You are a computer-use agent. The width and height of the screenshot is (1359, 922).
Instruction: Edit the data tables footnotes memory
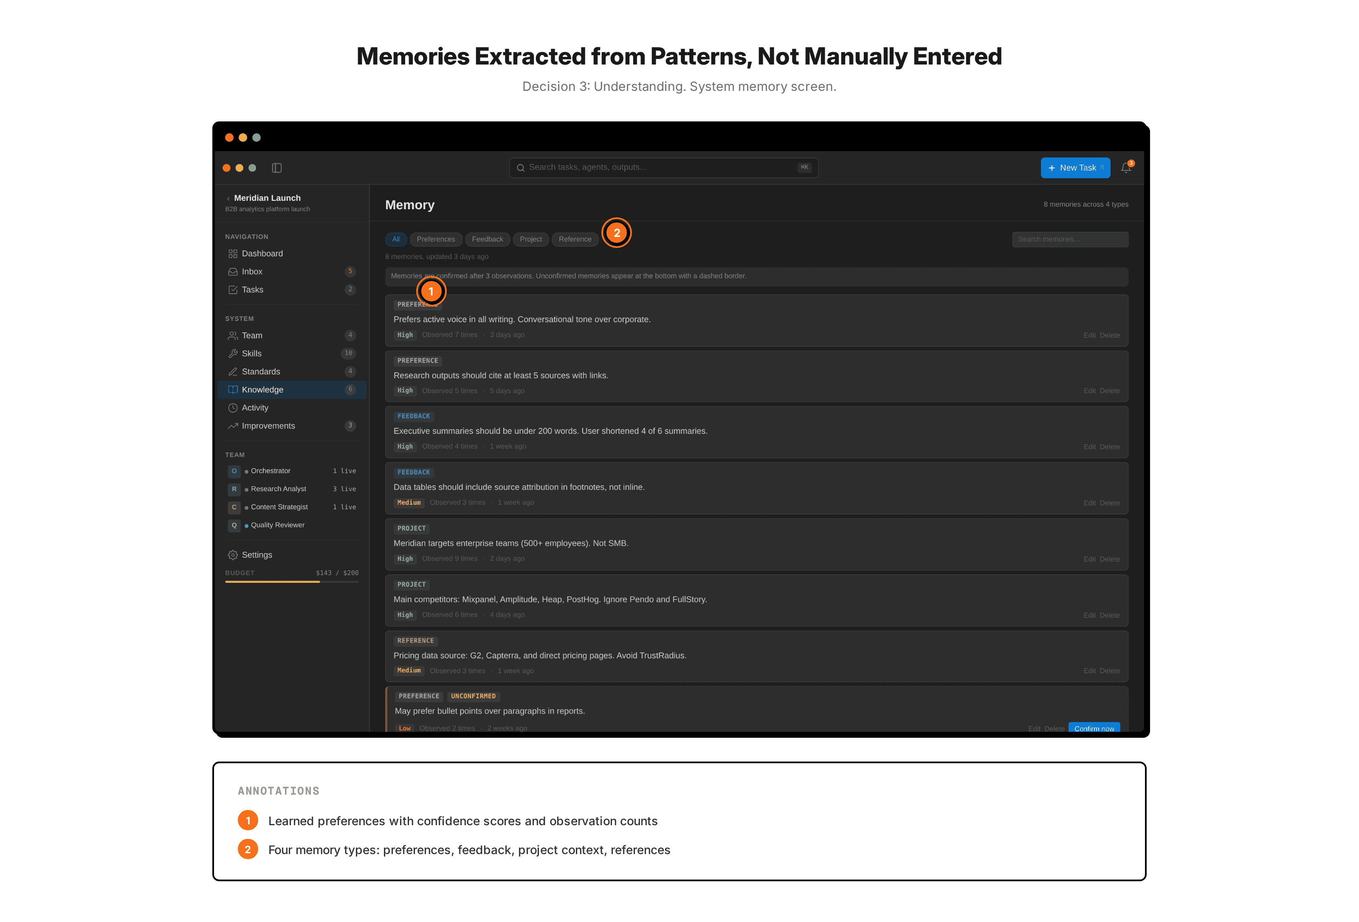click(x=1089, y=503)
